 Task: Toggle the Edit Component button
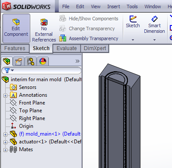pos(16,28)
